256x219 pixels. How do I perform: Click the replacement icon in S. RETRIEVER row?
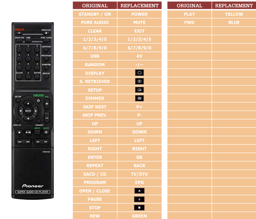pyautogui.click(x=139, y=82)
